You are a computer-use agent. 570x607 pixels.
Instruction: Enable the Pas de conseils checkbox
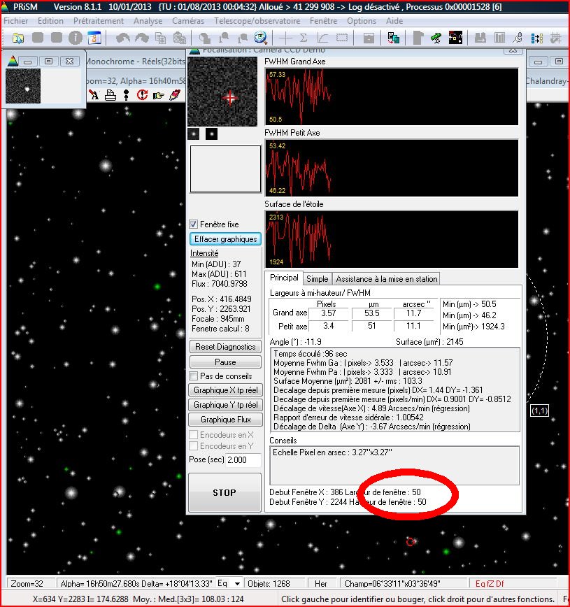(x=194, y=376)
